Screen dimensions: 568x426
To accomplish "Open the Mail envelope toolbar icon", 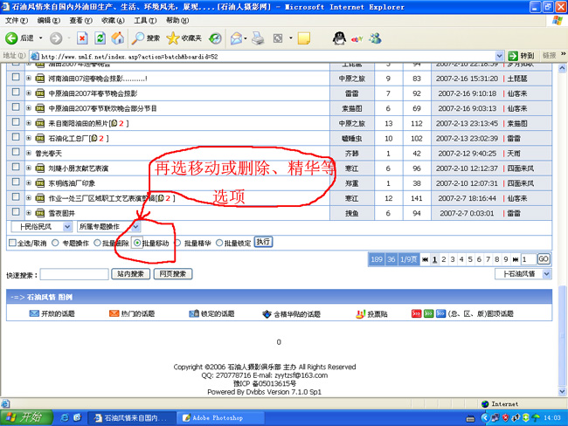I will 236,38.
